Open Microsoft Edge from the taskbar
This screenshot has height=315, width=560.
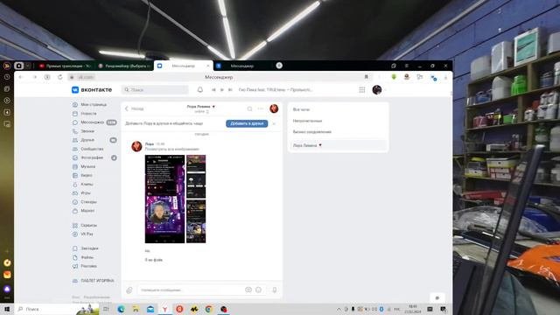tap(121, 309)
